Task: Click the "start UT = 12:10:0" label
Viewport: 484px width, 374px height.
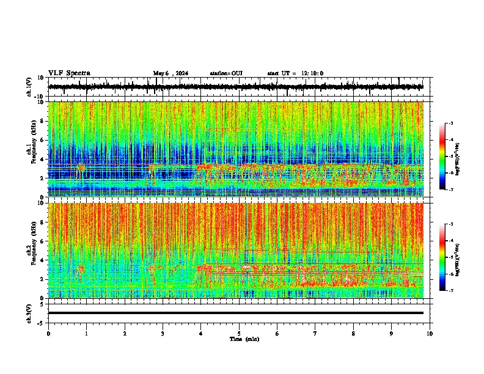Action: [x=295, y=73]
